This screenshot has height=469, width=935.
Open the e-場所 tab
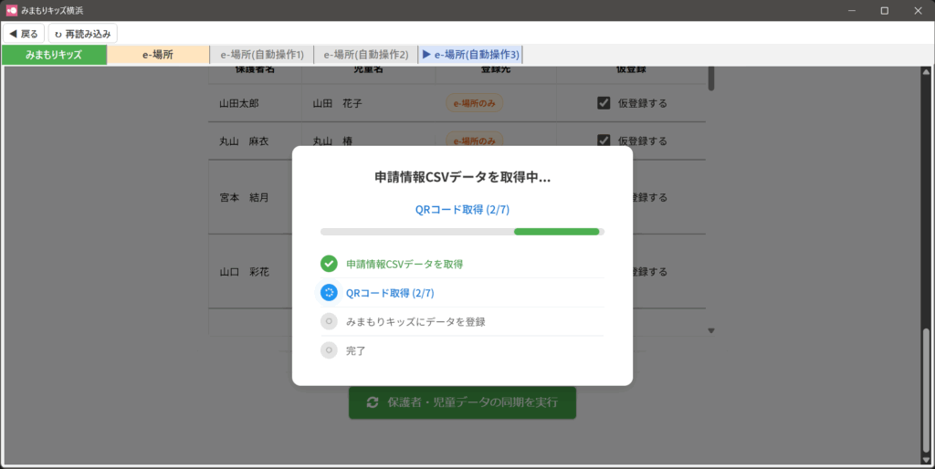[158, 55]
